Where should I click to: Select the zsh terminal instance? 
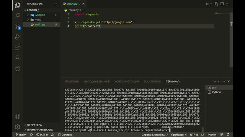pyautogui.click(x=219, y=88)
